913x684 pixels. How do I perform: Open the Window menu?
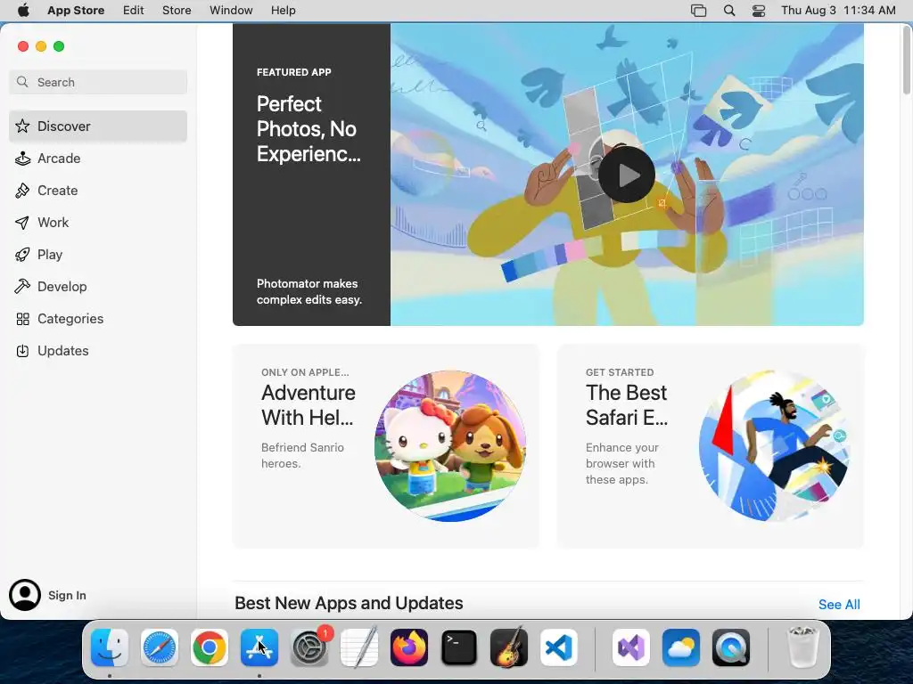(231, 11)
